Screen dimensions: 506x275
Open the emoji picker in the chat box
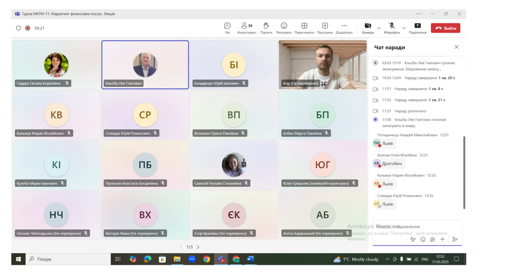pyautogui.click(x=423, y=240)
